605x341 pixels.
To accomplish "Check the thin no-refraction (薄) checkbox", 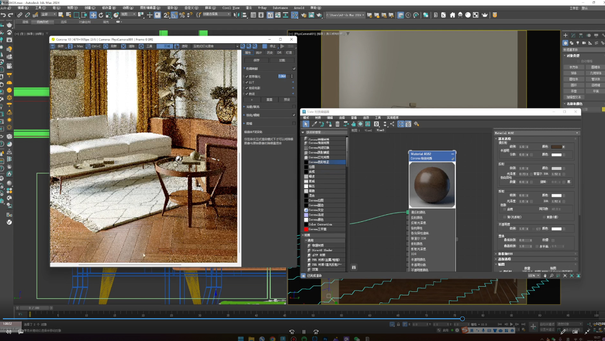I will pyautogui.click(x=504, y=217).
